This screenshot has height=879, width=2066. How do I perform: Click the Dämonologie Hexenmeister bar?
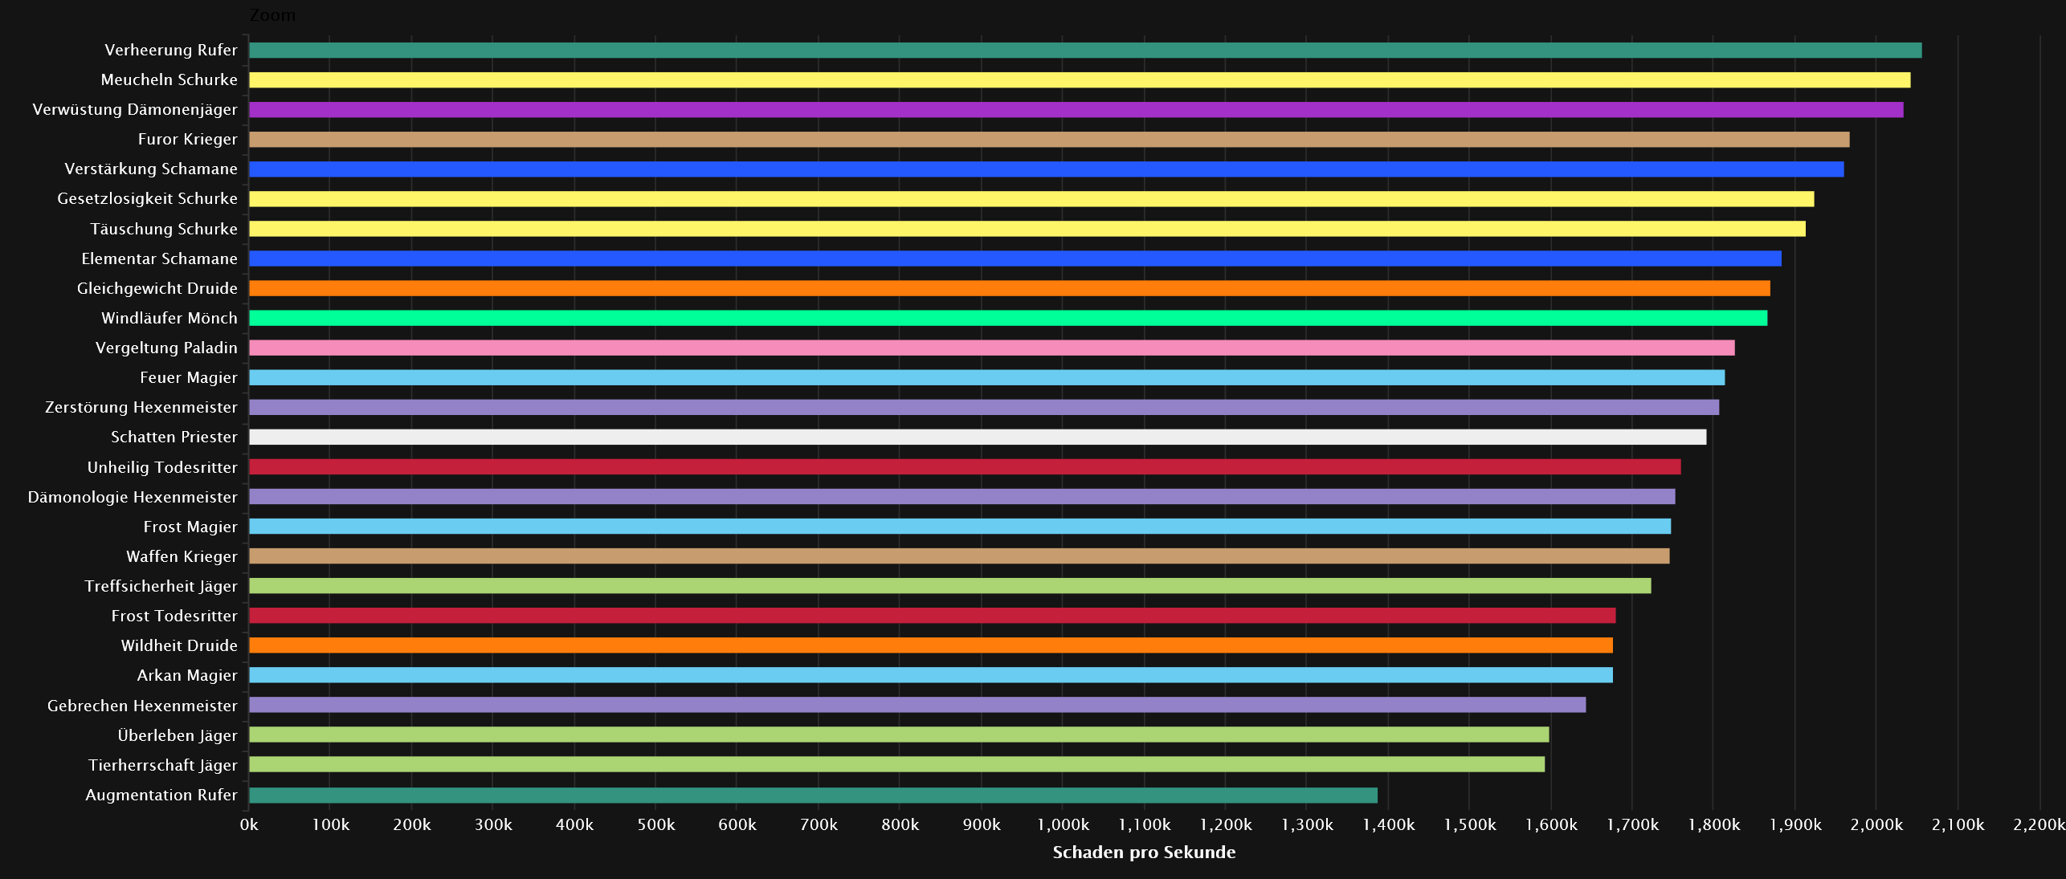[962, 496]
